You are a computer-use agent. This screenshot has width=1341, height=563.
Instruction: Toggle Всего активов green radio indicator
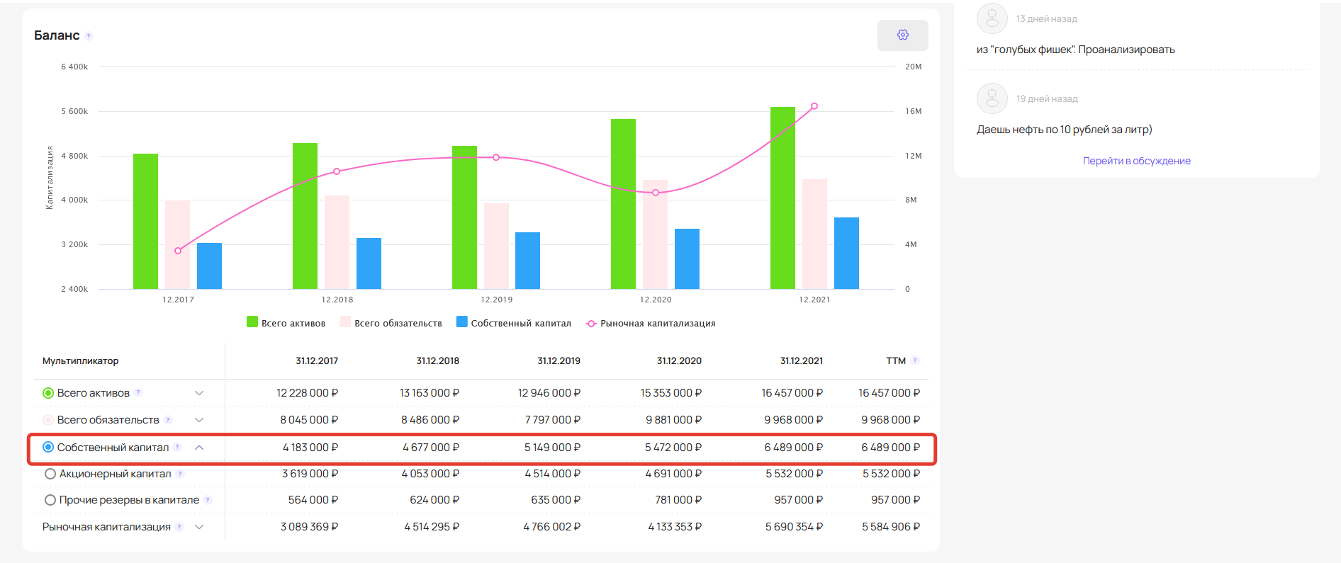[48, 393]
